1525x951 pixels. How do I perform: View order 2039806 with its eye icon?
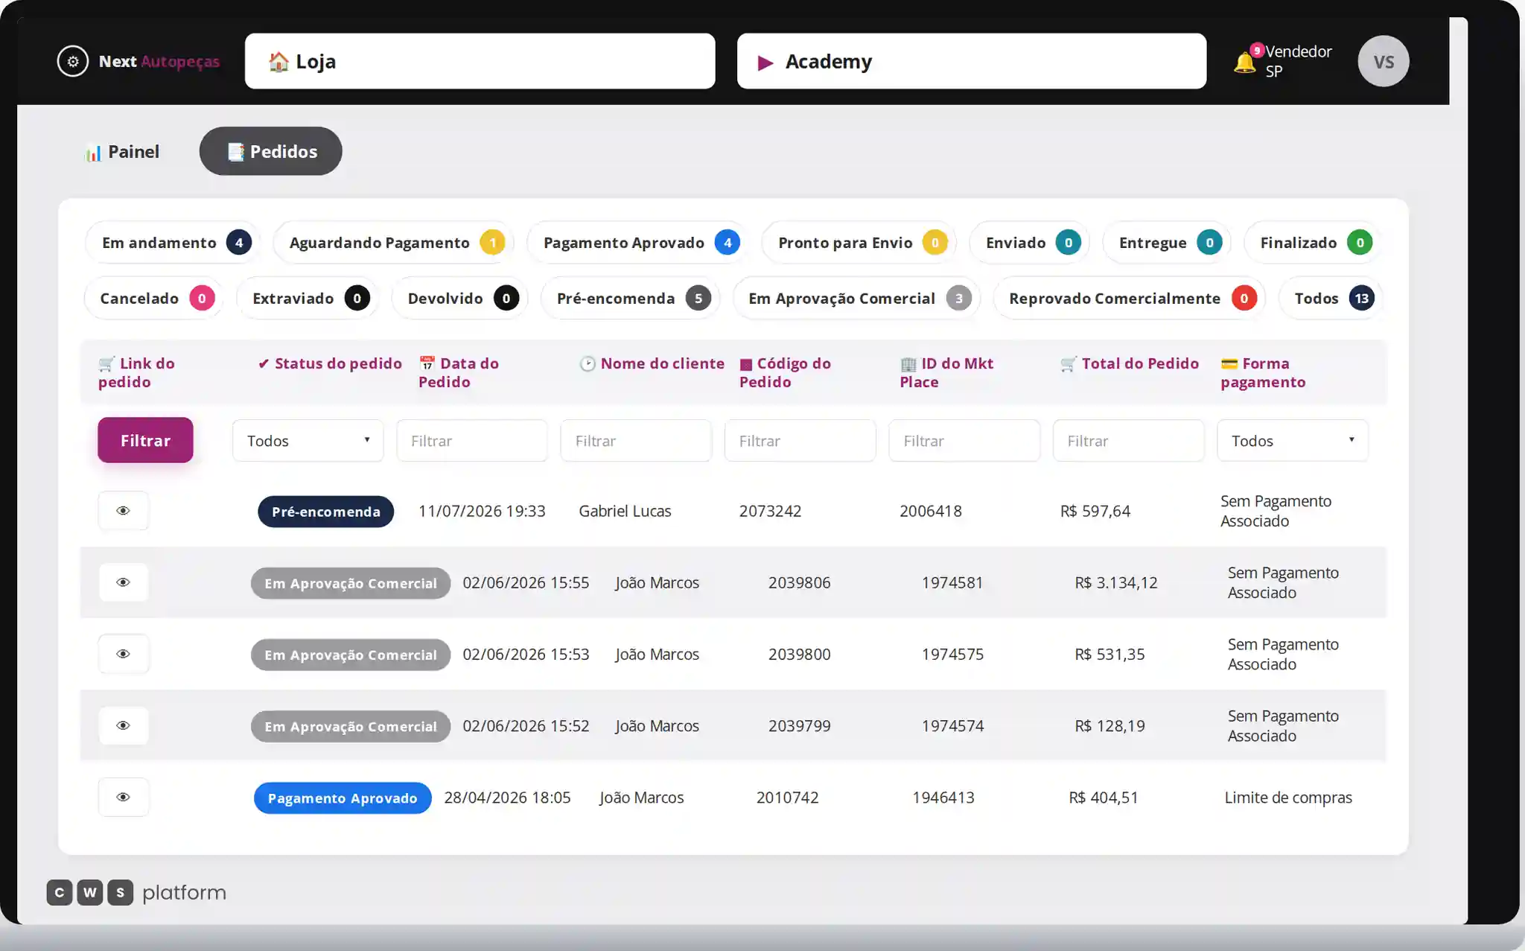tap(124, 582)
